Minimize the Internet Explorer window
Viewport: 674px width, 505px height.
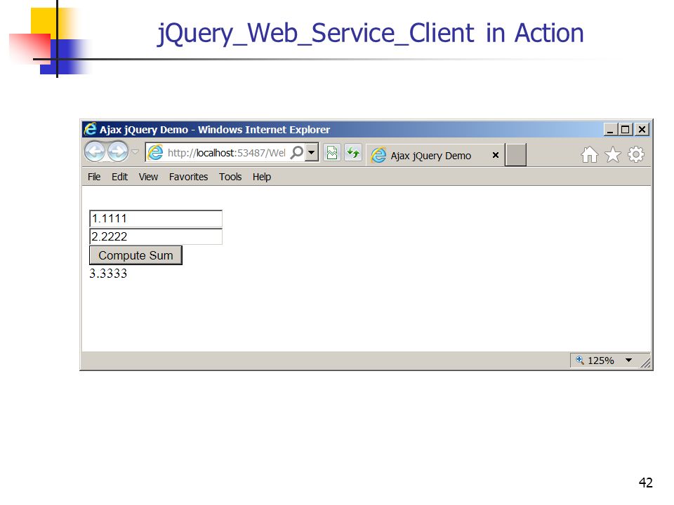(x=610, y=129)
